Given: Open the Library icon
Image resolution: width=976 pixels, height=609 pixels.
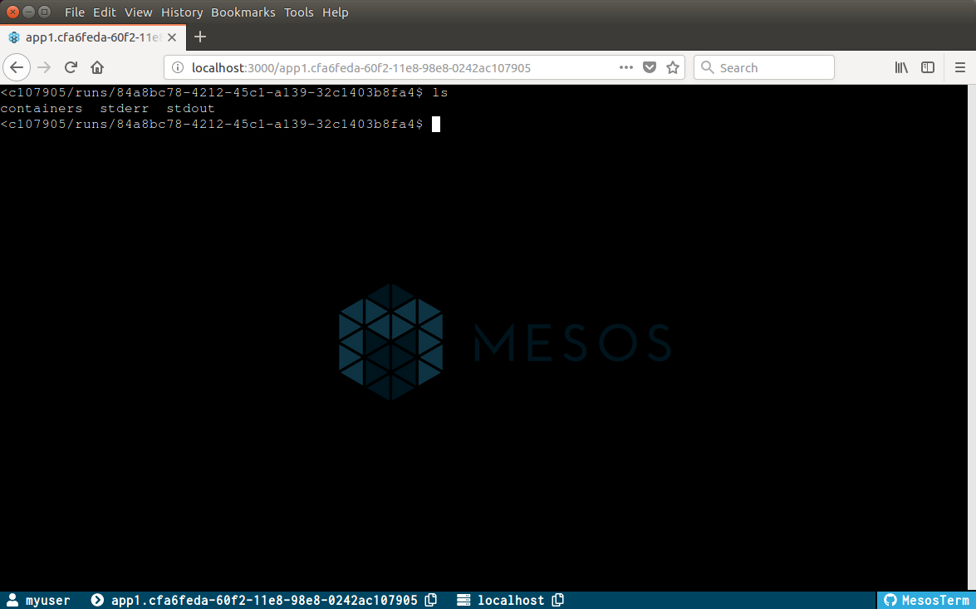Looking at the screenshot, I should [901, 67].
